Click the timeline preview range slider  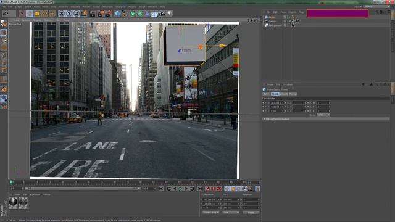pos(83,189)
